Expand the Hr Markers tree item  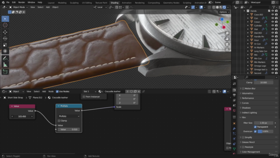point(248,47)
